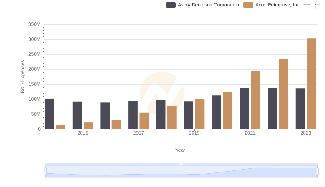This screenshot has height=187, width=325.
Task: Activate the zoom select toolbox icon
Action: [x=307, y=6]
